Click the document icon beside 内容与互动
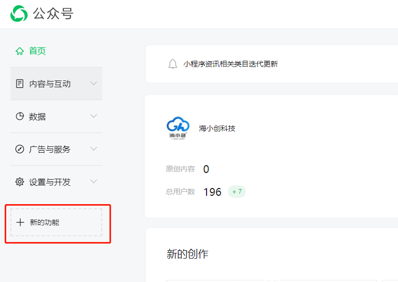This screenshot has height=282, width=398. [20, 84]
